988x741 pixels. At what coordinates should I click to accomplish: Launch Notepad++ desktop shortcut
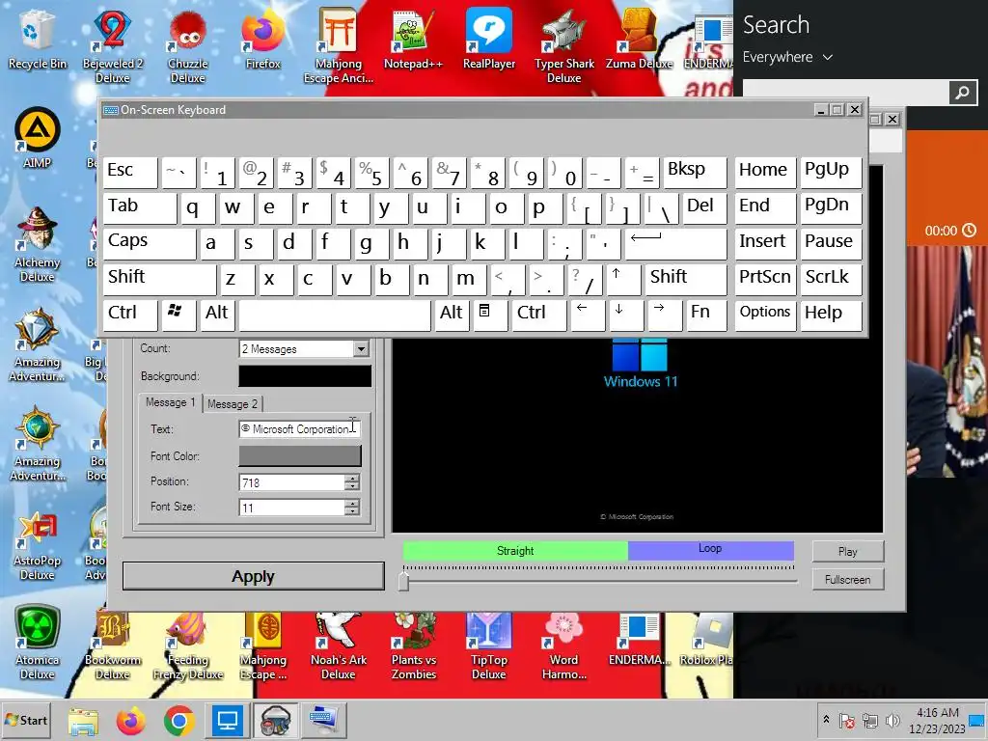coord(413,38)
